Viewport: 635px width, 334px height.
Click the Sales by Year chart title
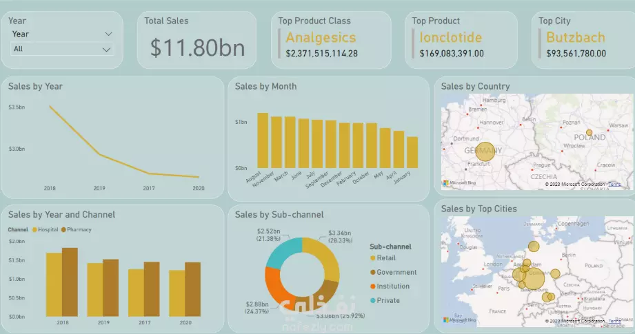35,87
